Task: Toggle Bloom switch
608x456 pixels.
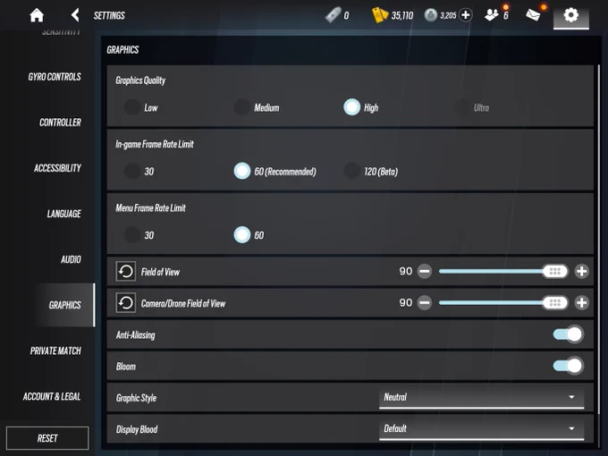Action: click(x=568, y=366)
